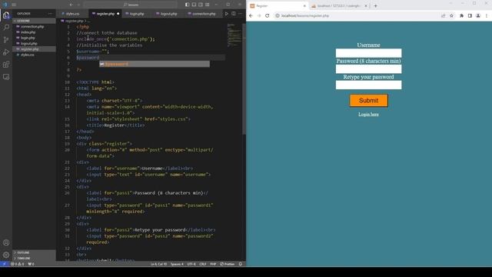Collapse the LESSONS folder section
This screenshot has height=277, width=492.
(34, 21)
